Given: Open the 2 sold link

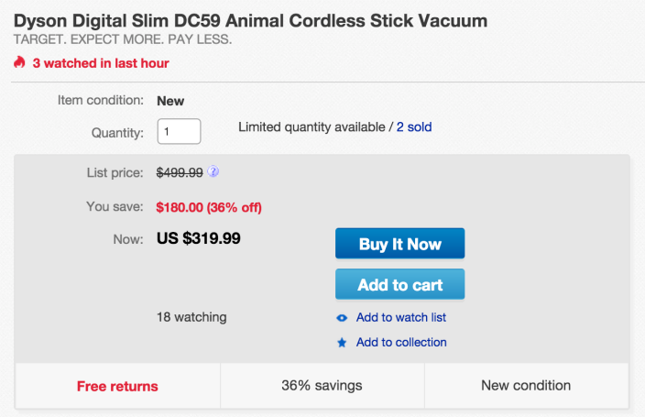Looking at the screenshot, I should coord(414,127).
